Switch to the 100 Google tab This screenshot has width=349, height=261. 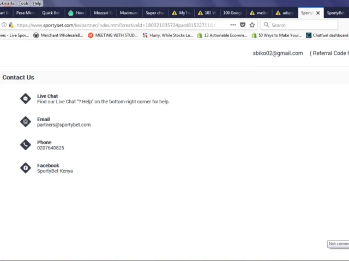233,13
